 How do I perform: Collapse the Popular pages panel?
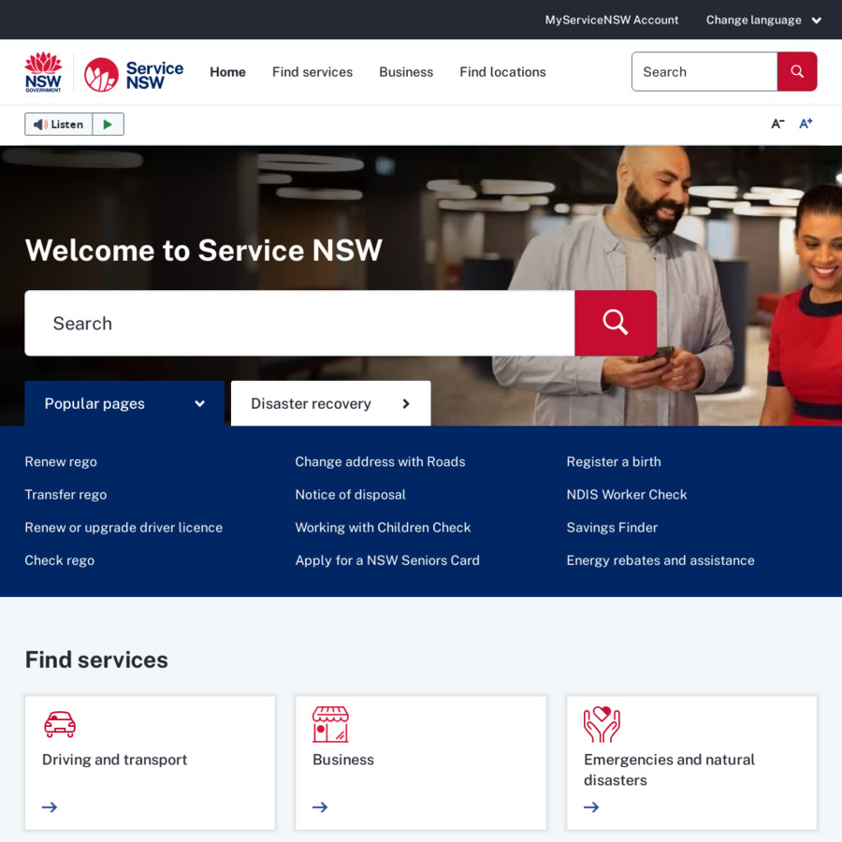(x=124, y=403)
